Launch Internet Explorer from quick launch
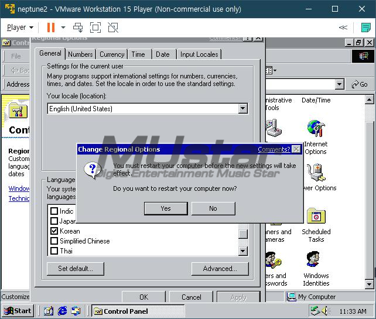Screen dimensions: 376x319 62,311
